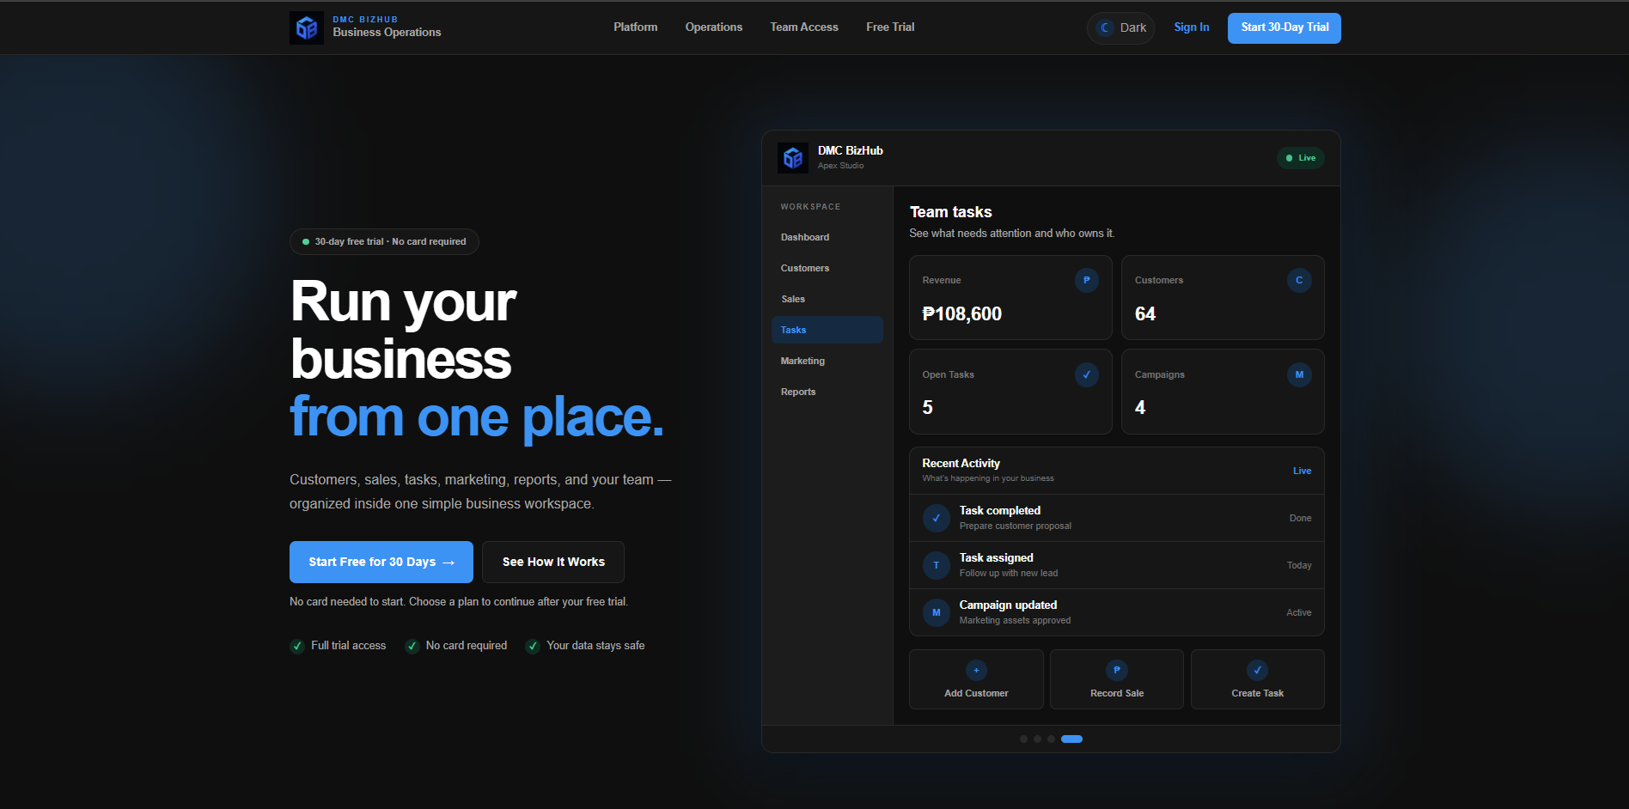The height and width of the screenshot is (809, 1629).
Task: Click the Recent Activity heading
Action: [961, 463]
